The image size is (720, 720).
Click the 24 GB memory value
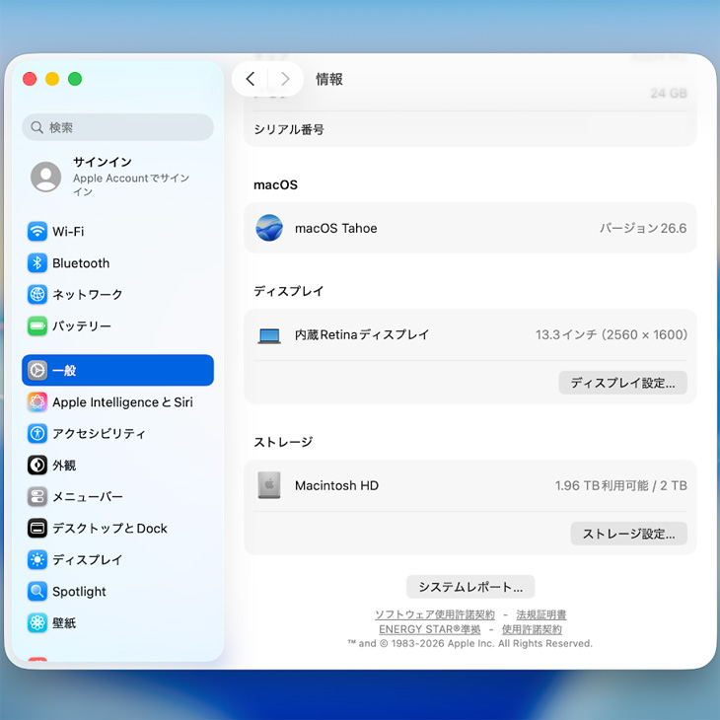669,94
